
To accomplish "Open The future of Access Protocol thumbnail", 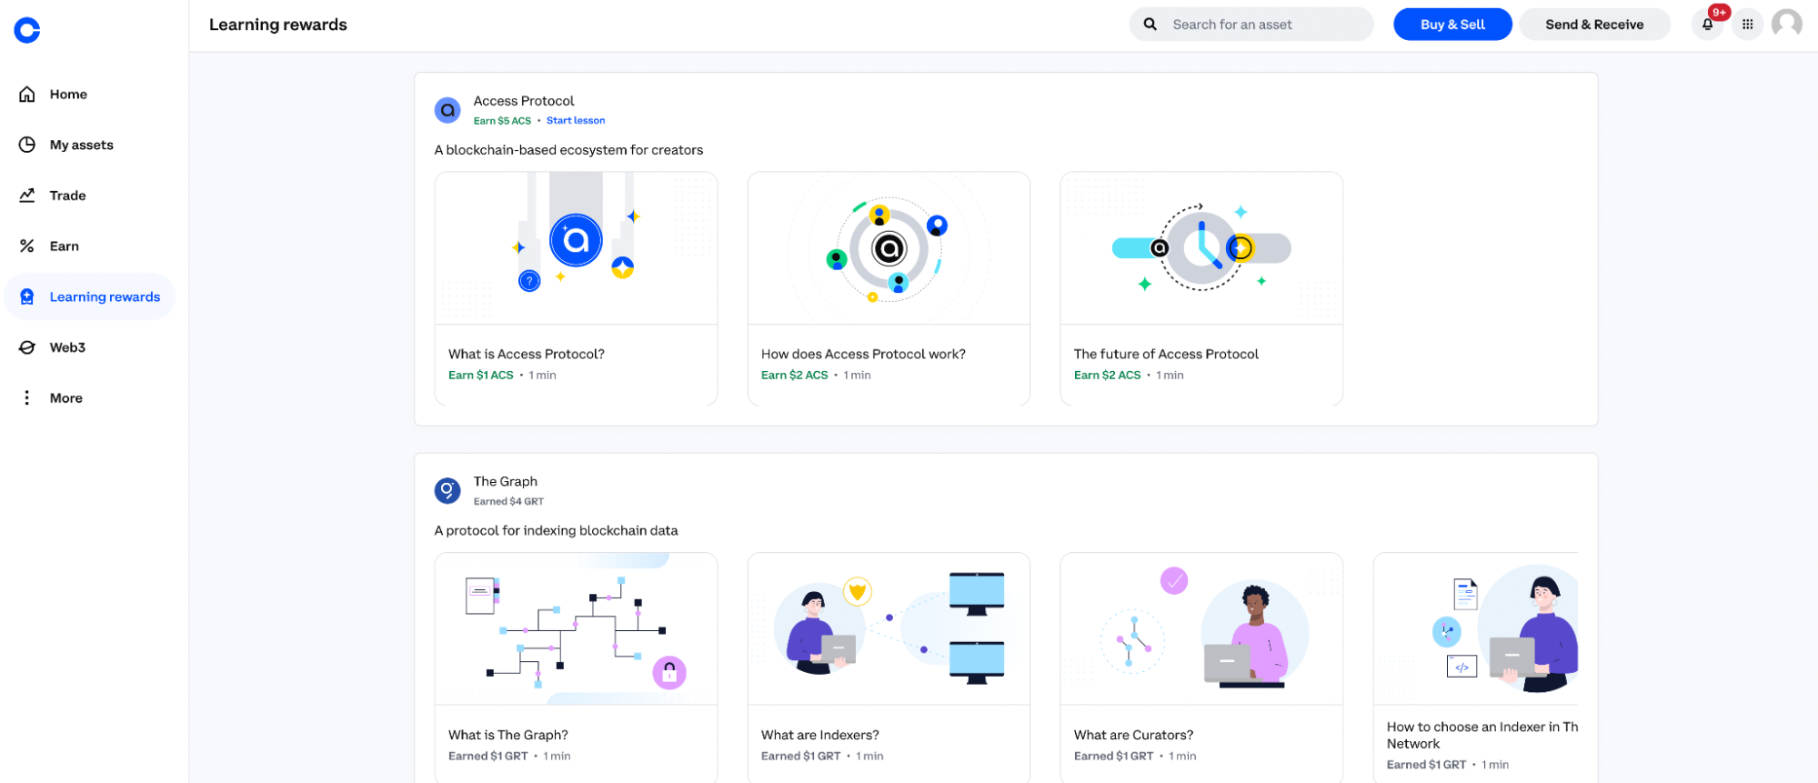I will pos(1201,248).
